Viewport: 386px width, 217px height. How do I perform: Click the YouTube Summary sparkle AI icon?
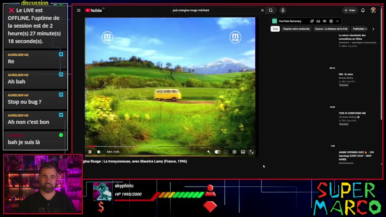pyautogui.click(x=312, y=21)
